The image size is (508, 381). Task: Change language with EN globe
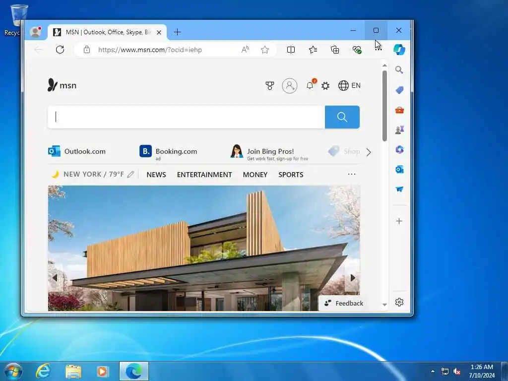coord(349,85)
